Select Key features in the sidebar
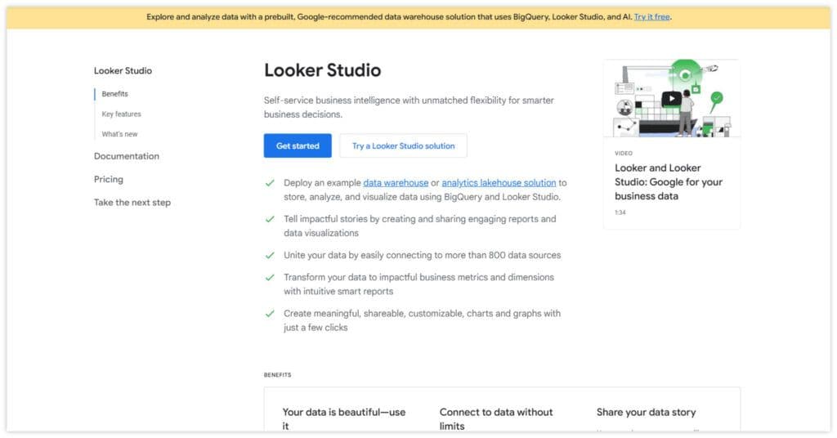 [x=121, y=114]
